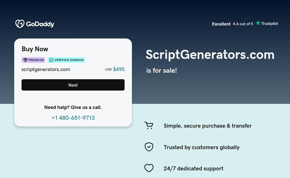Click the Excellent rating label

221,24
